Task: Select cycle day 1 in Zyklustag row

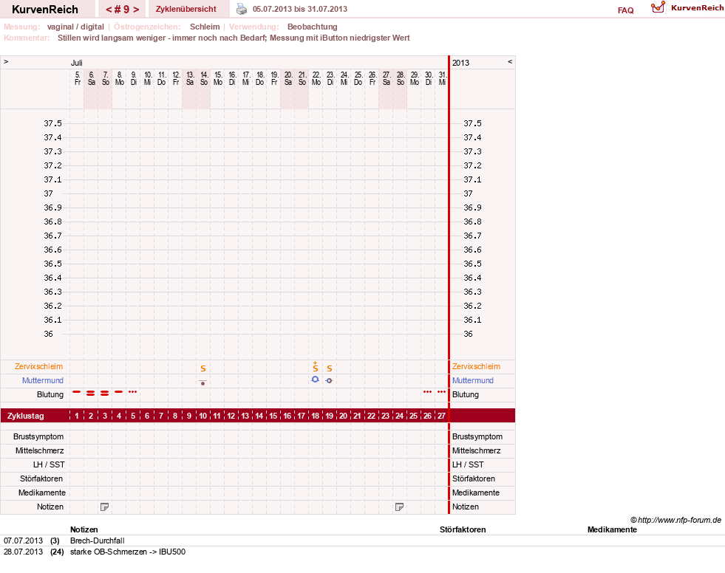Action: (x=77, y=416)
